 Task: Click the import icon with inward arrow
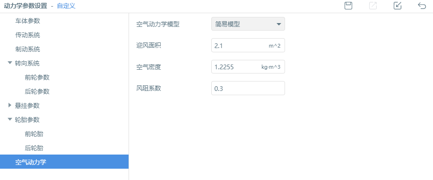[x=398, y=6]
